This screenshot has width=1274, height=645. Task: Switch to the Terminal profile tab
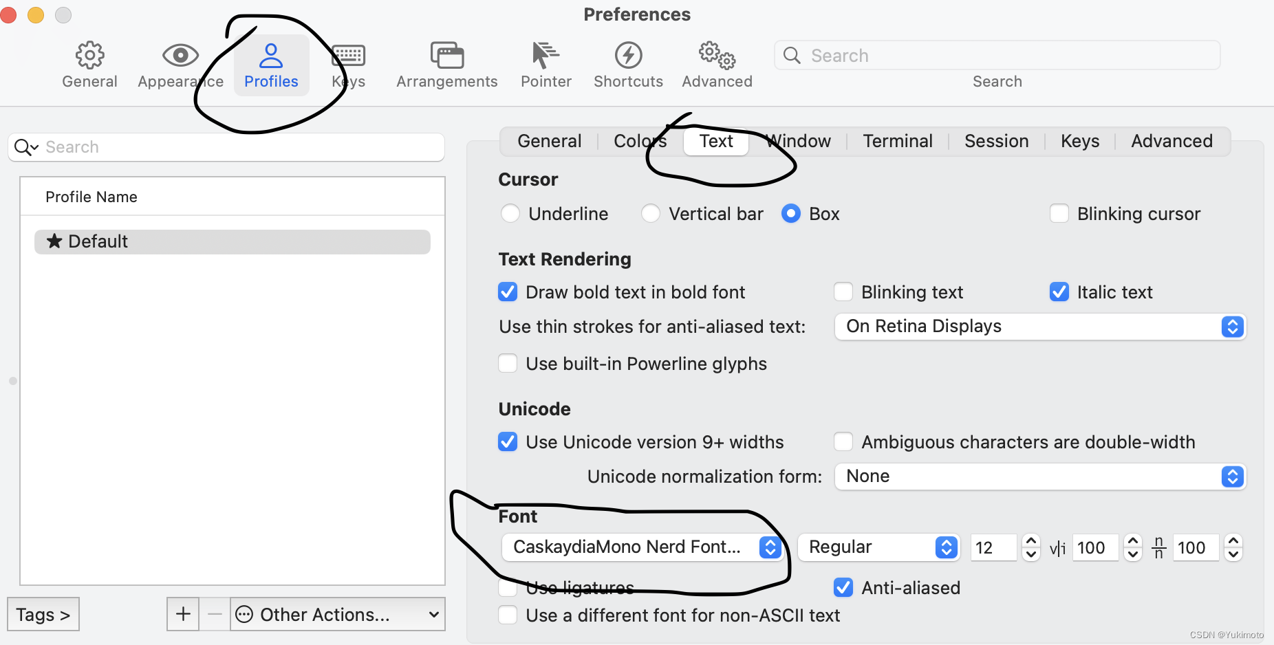pos(898,141)
